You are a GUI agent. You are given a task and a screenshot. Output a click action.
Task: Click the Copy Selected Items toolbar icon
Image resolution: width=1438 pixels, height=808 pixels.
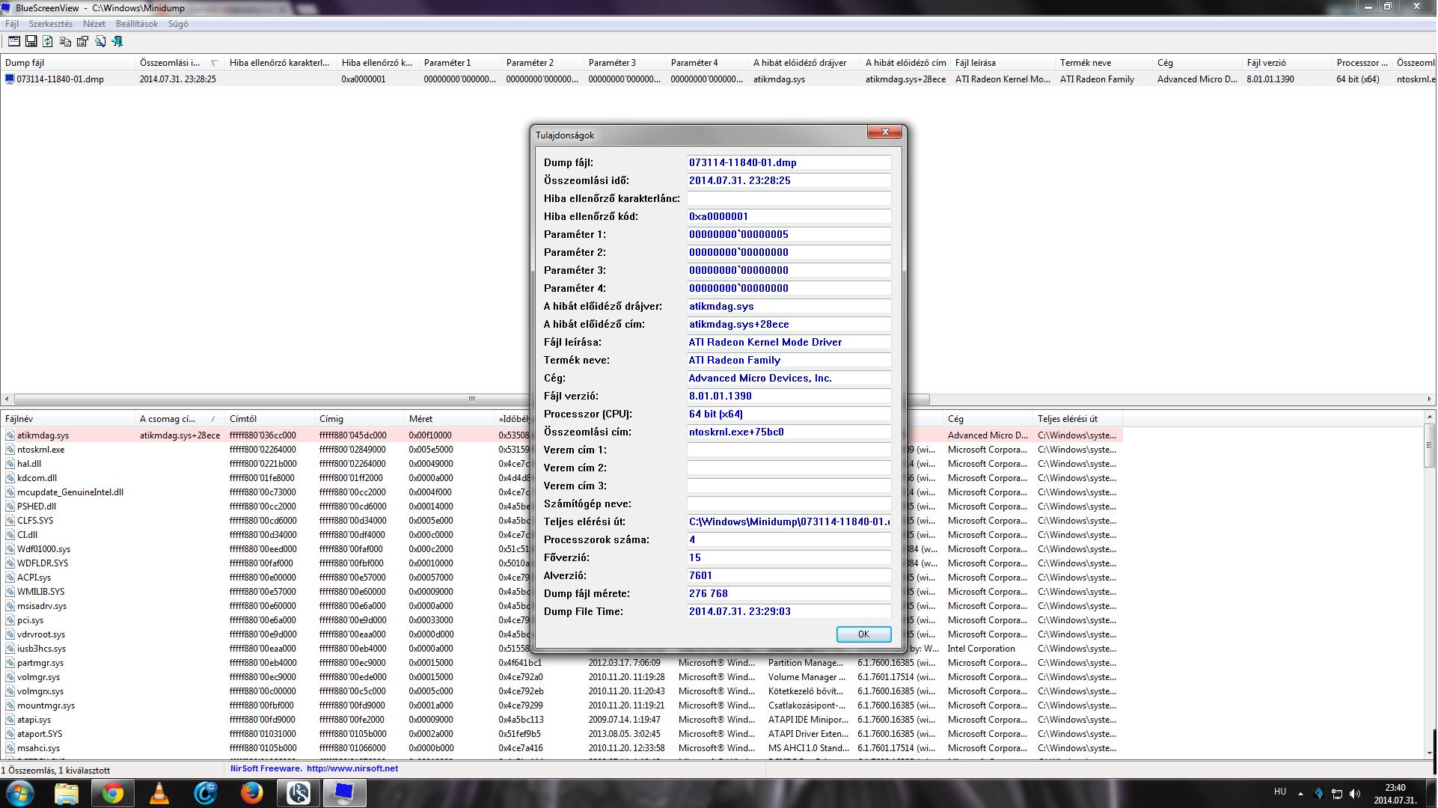(x=65, y=42)
